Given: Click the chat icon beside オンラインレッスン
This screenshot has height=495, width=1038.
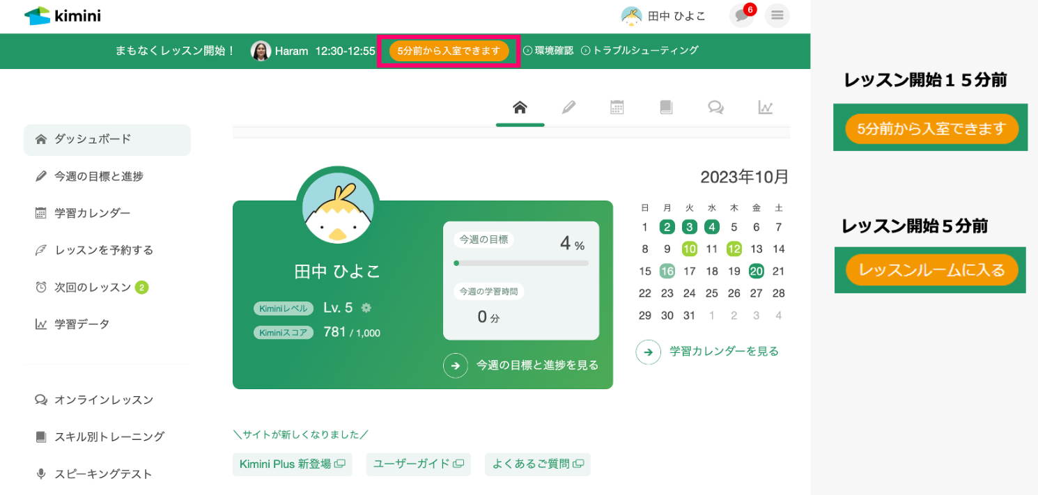Looking at the screenshot, I should (41, 400).
